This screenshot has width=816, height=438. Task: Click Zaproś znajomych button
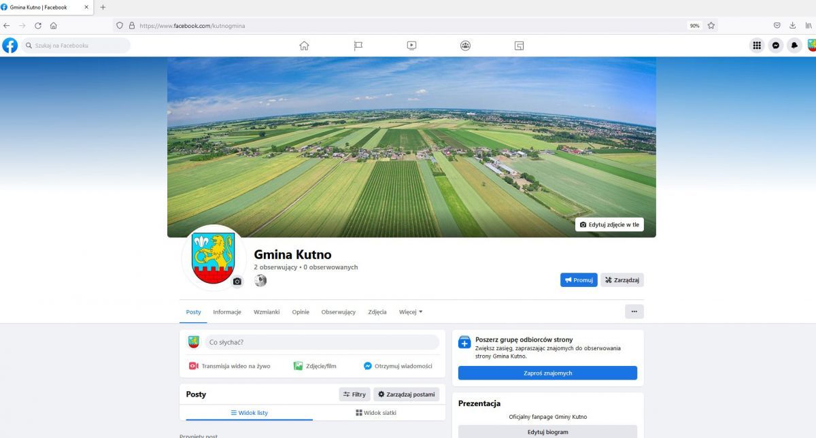click(547, 373)
